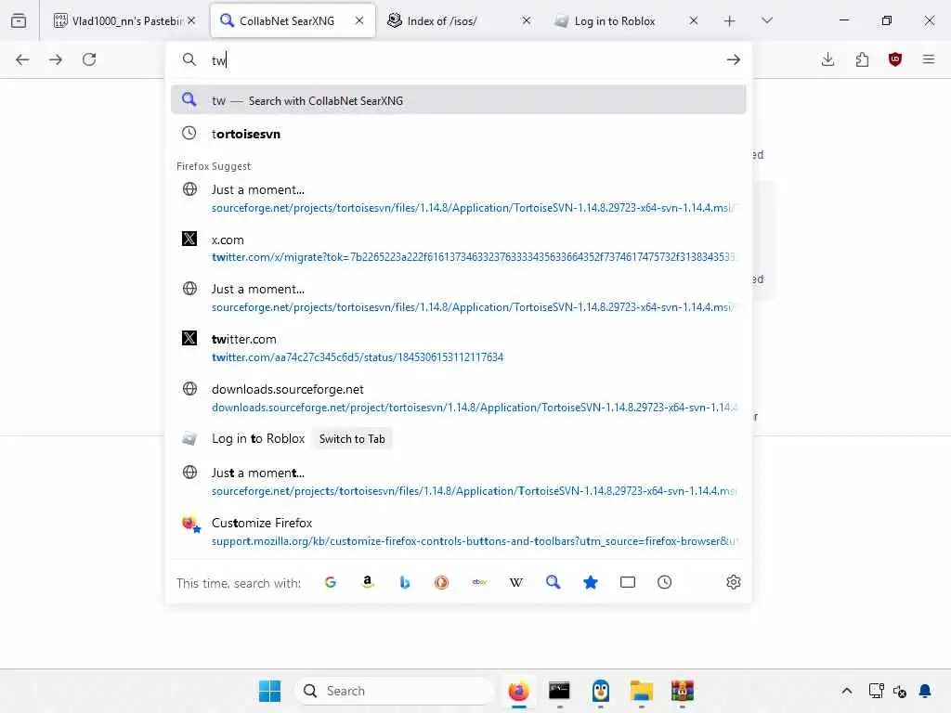The width and height of the screenshot is (951, 713).
Task: Search this time with Wikipedia
Action: 516,583
